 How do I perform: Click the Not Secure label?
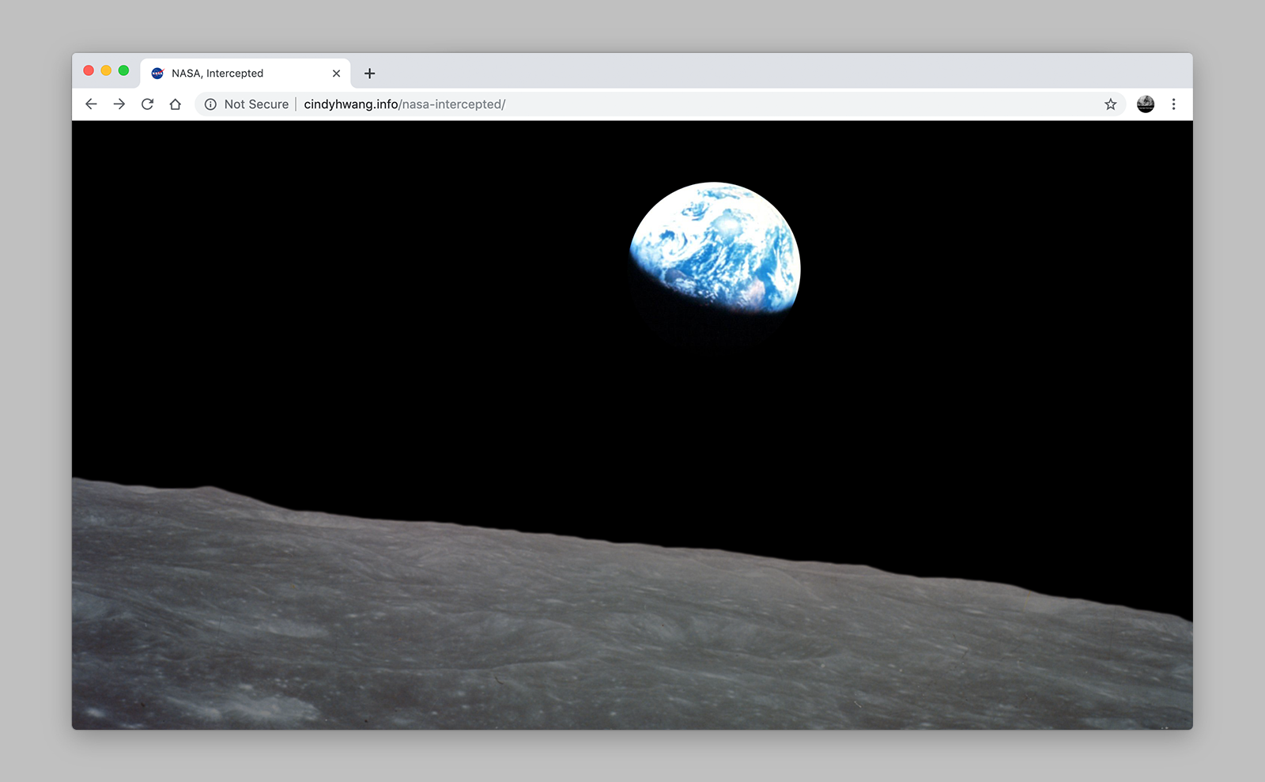click(x=256, y=104)
